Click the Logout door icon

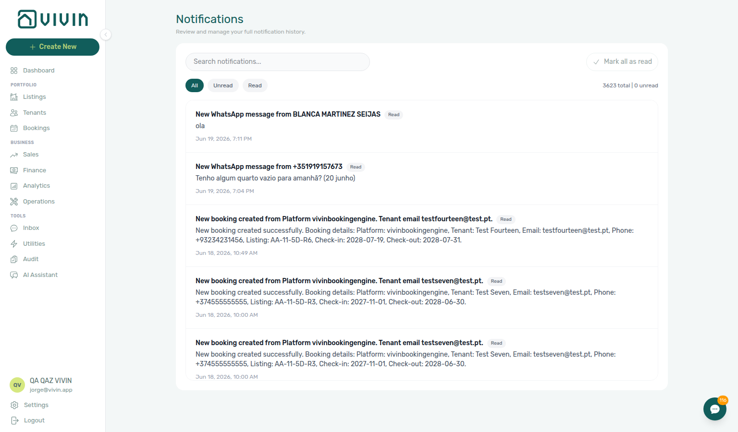(14, 420)
